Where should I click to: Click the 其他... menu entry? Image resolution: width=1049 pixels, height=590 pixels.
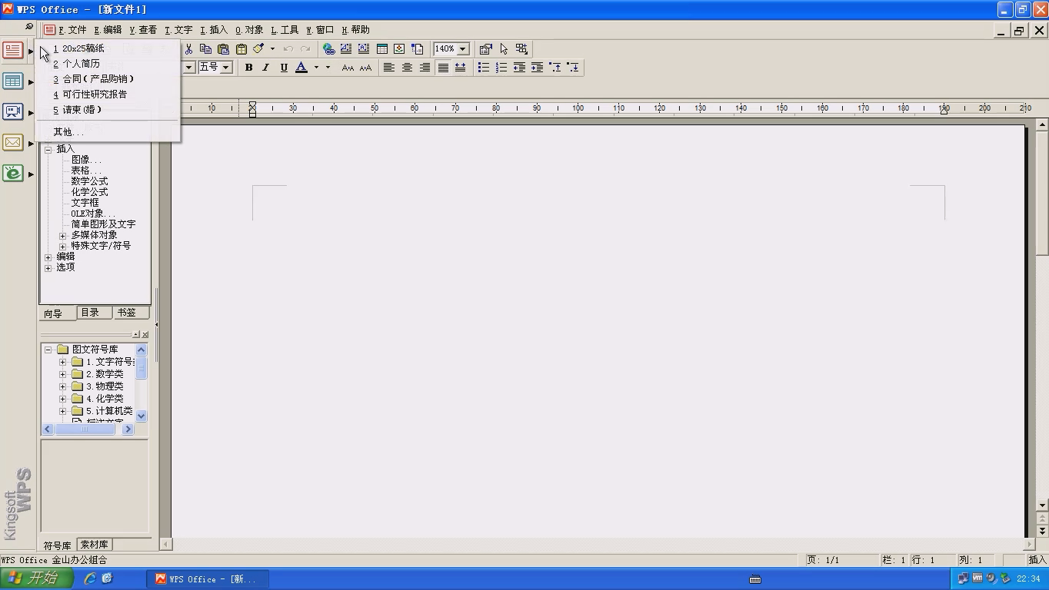(x=69, y=132)
